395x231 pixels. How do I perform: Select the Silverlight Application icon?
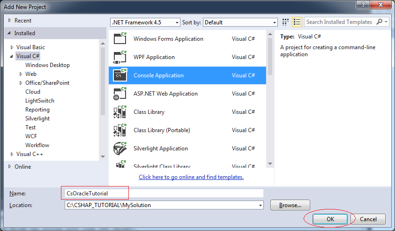(120, 149)
